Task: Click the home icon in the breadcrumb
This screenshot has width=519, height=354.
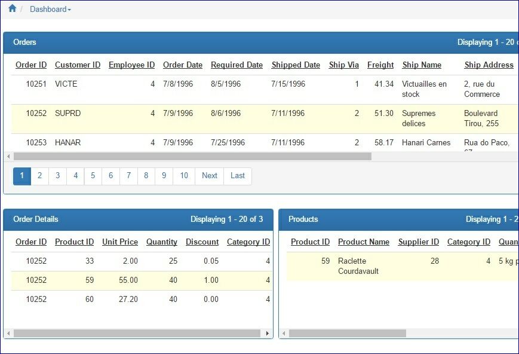Action: [12, 8]
